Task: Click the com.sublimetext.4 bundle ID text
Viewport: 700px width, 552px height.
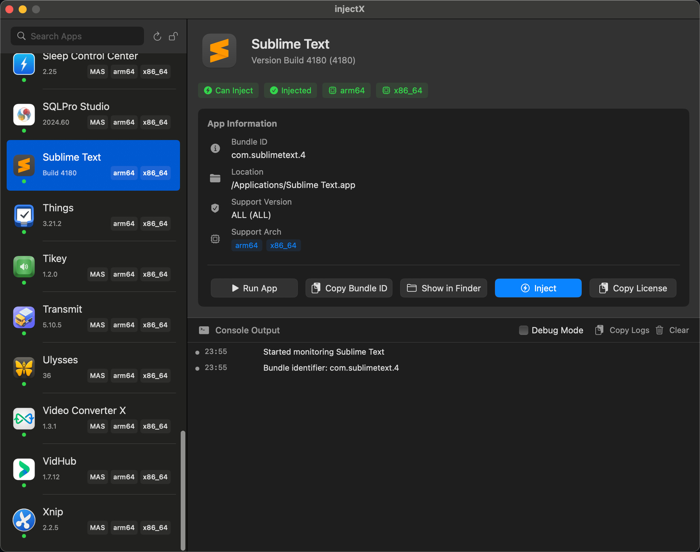Action: [268, 155]
